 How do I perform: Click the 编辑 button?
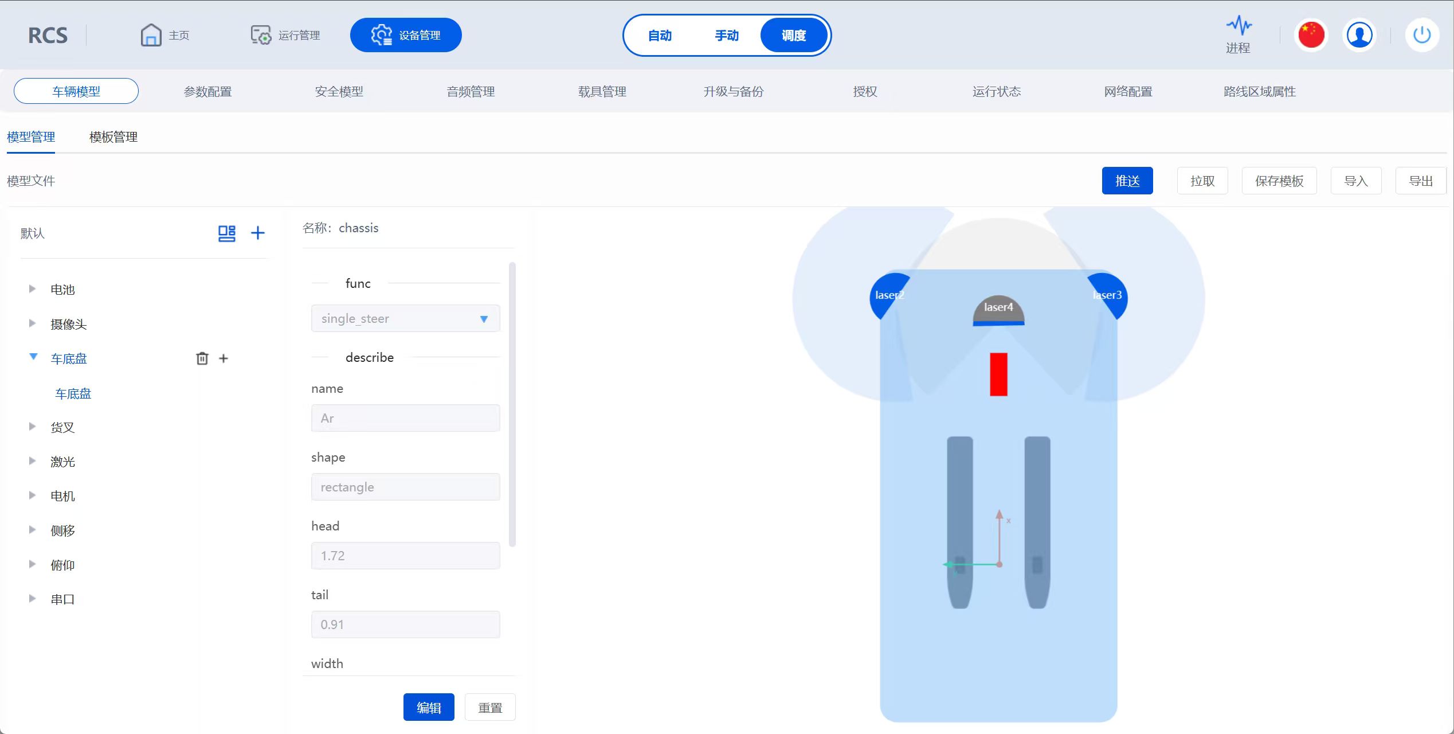pos(428,708)
